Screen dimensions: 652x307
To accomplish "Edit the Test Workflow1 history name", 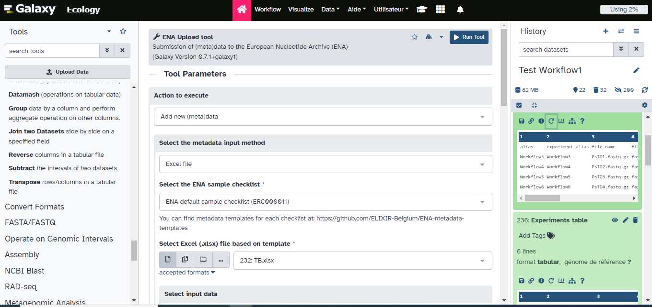I will tap(636, 70).
